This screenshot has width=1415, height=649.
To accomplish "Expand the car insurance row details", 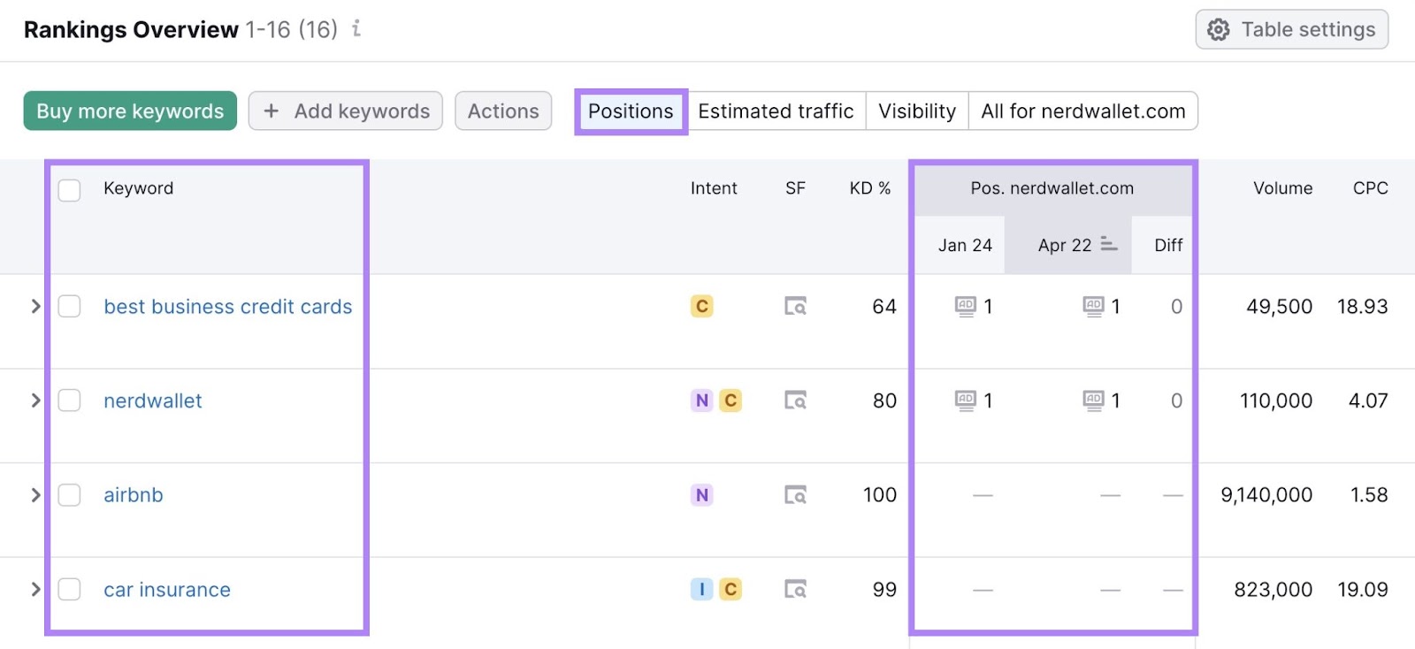I will click(35, 589).
